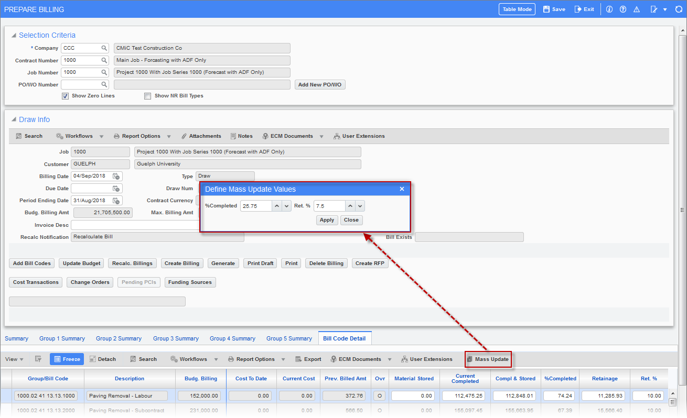687x418 pixels.
Task: Switch to the Group 1 Summary tab
Action: pos(62,338)
